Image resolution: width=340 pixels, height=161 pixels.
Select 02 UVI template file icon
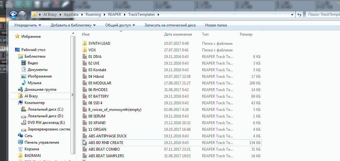pos(84,63)
